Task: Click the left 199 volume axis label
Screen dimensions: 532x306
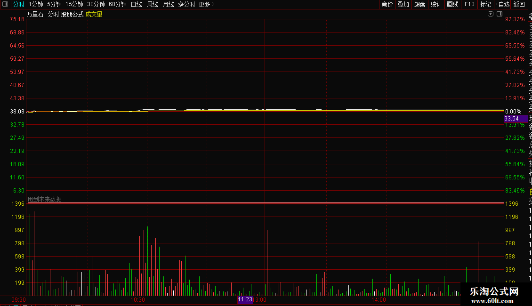Action: click(x=19, y=283)
